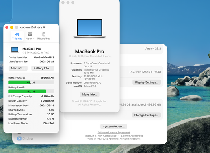The height and width of the screenshot is (153, 210).
Task: Click the Low Power Mode Disabled value
Action: coord(48,123)
